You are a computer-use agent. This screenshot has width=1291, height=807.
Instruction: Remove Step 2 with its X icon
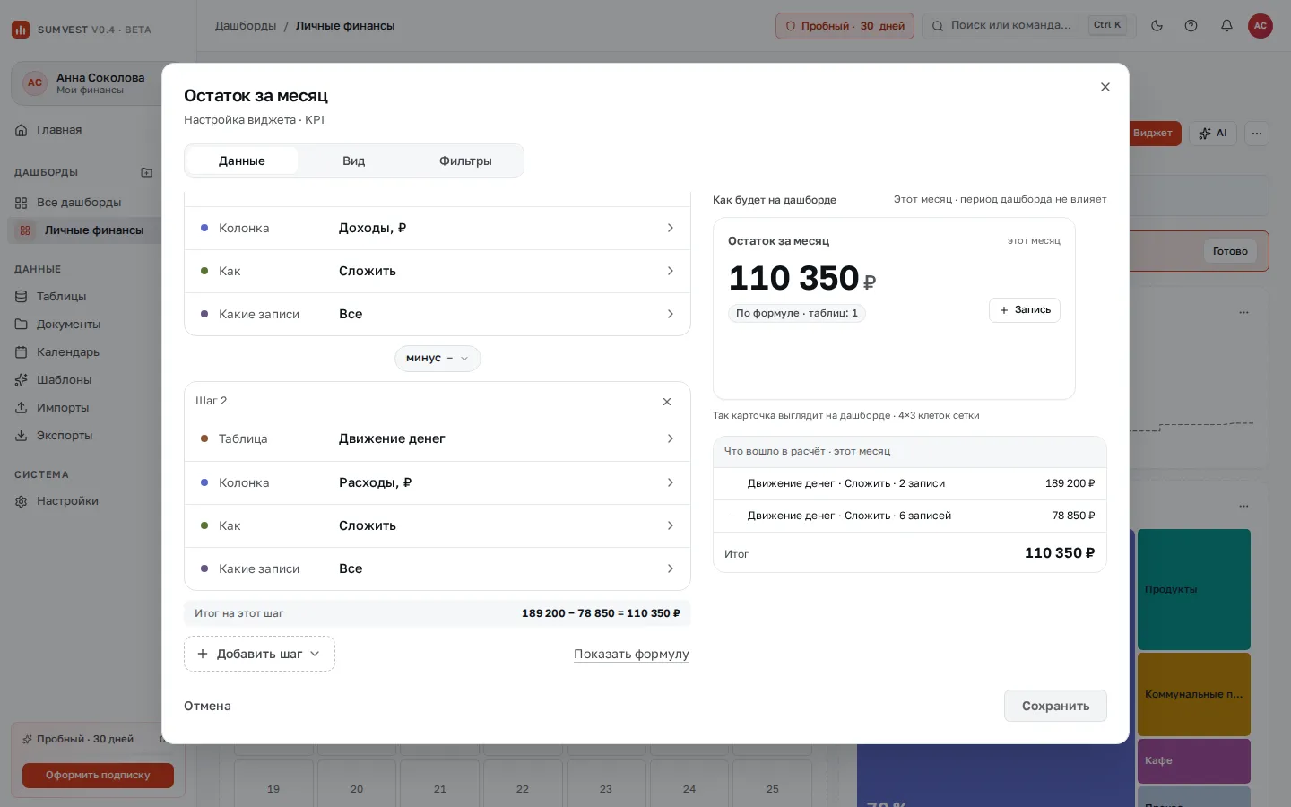tap(667, 402)
